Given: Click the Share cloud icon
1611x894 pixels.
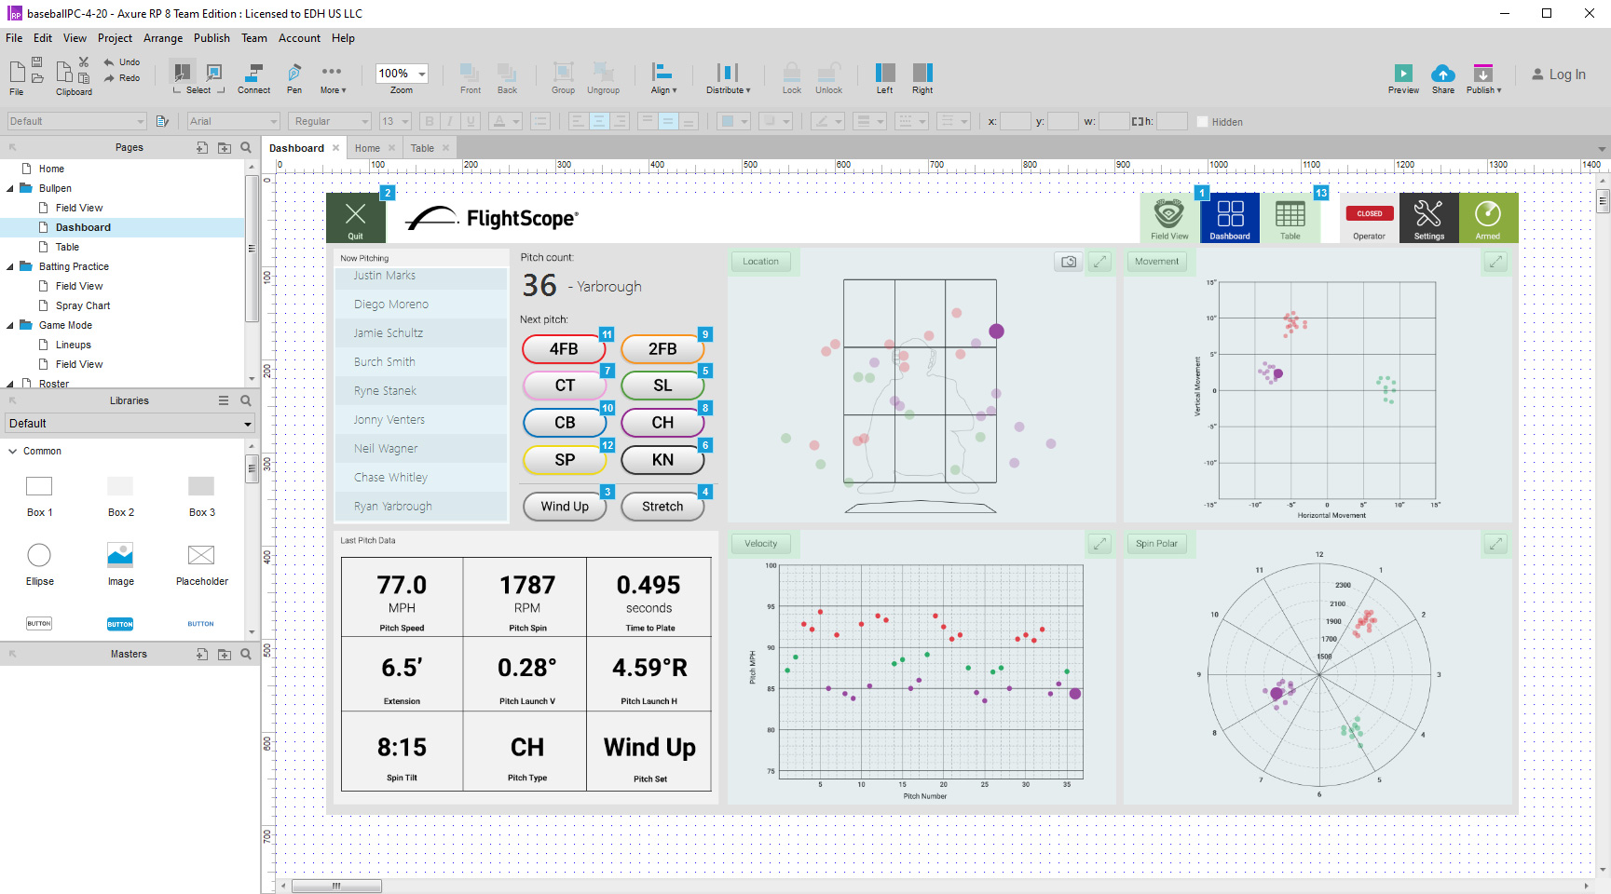Looking at the screenshot, I should 1442,74.
